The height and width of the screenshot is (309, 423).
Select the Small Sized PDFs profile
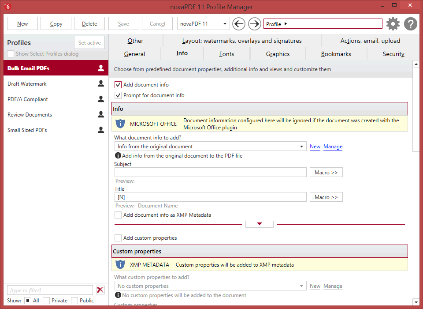click(x=56, y=130)
